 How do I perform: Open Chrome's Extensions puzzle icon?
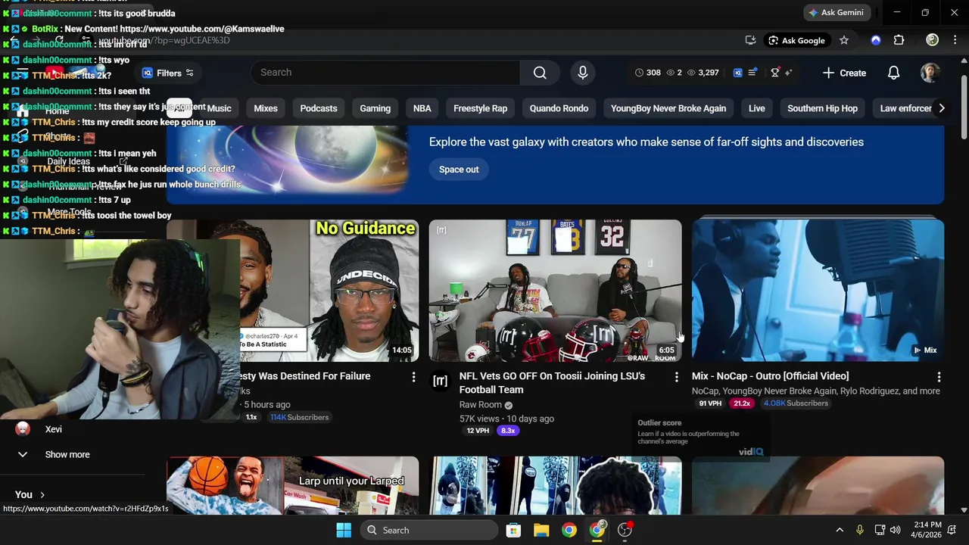click(899, 40)
